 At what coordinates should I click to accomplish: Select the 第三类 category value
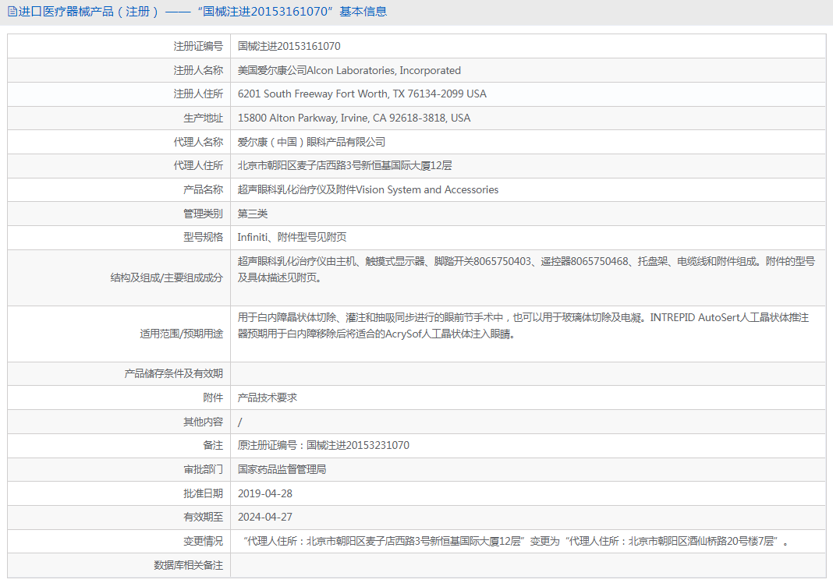(x=253, y=214)
